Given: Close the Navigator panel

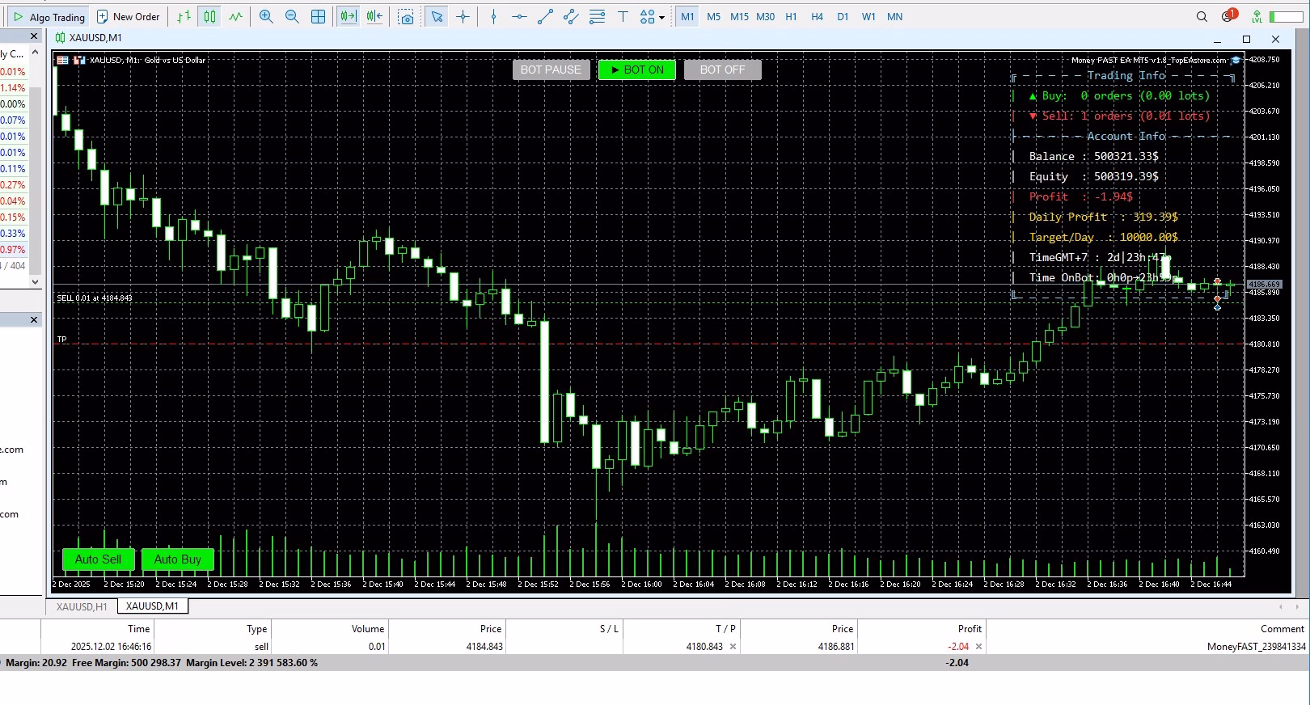Looking at the screenshot, I should click(x=34, y=320).
